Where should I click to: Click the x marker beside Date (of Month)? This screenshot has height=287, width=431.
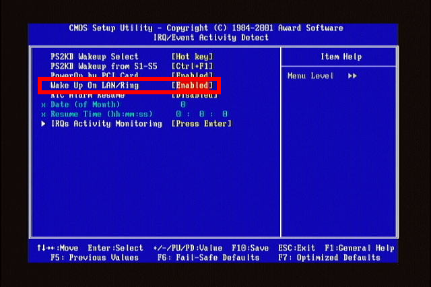(43, 105)
